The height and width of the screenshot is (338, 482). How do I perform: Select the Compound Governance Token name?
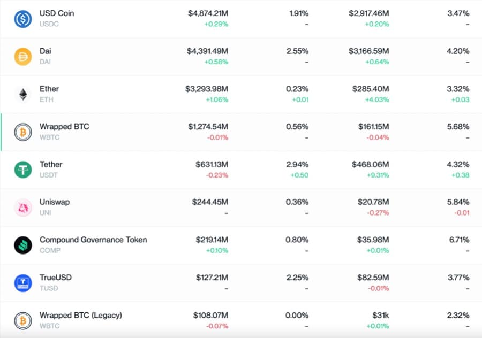point(93,240)
